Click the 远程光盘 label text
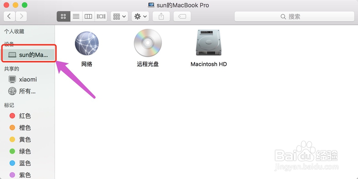Screen dimensions: 358x179 [148, 64]
